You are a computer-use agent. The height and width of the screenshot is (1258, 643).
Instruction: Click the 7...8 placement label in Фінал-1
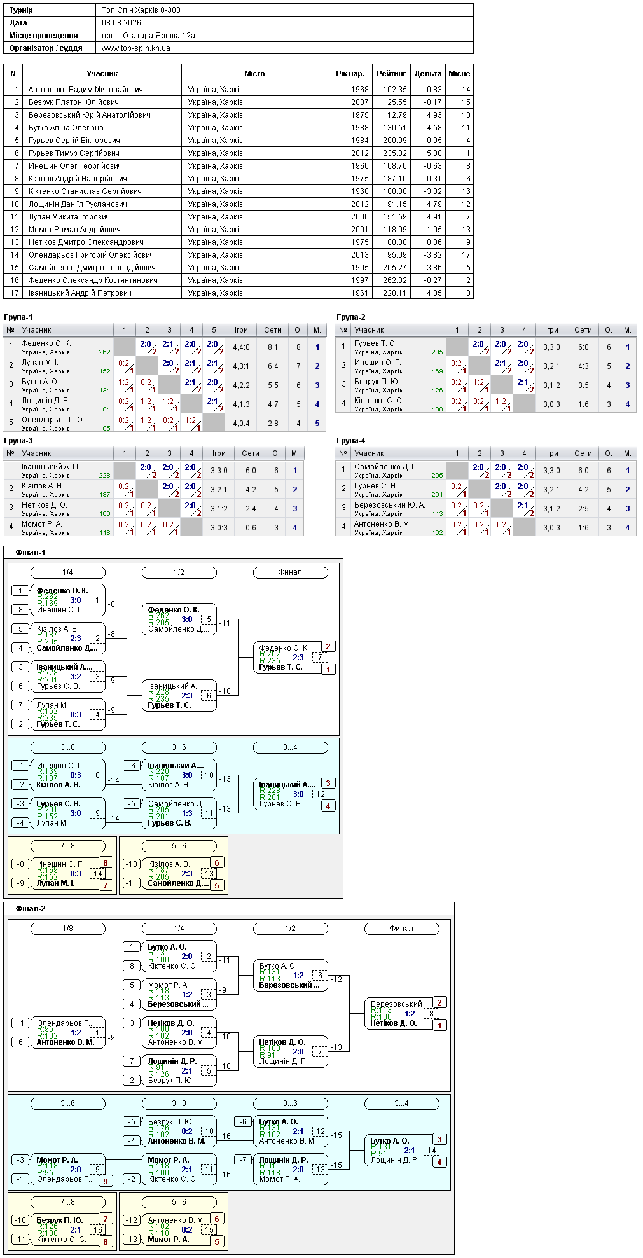click(68, 846)
